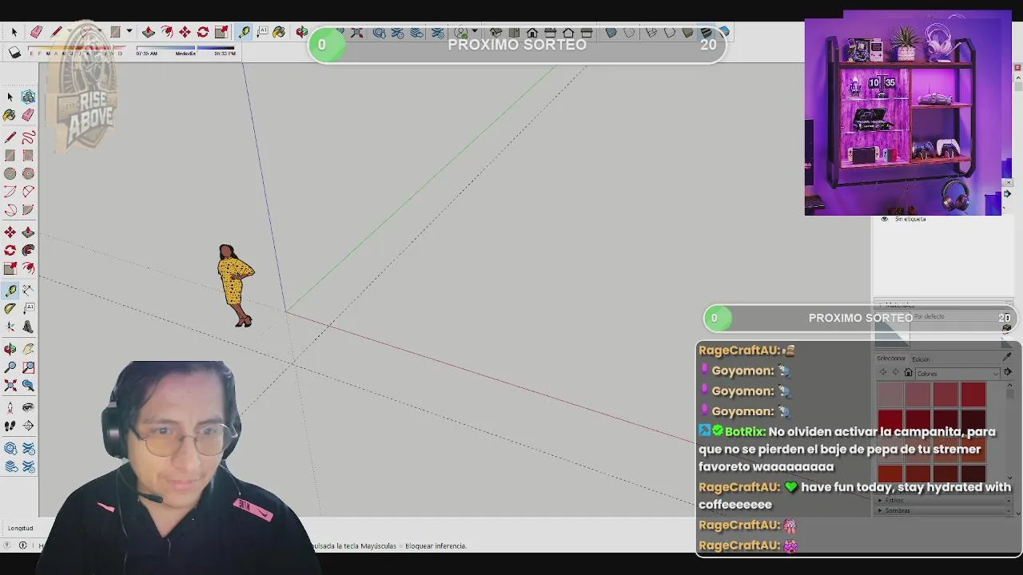Click Tape Measure in the top toolbar

pos(244,32)
